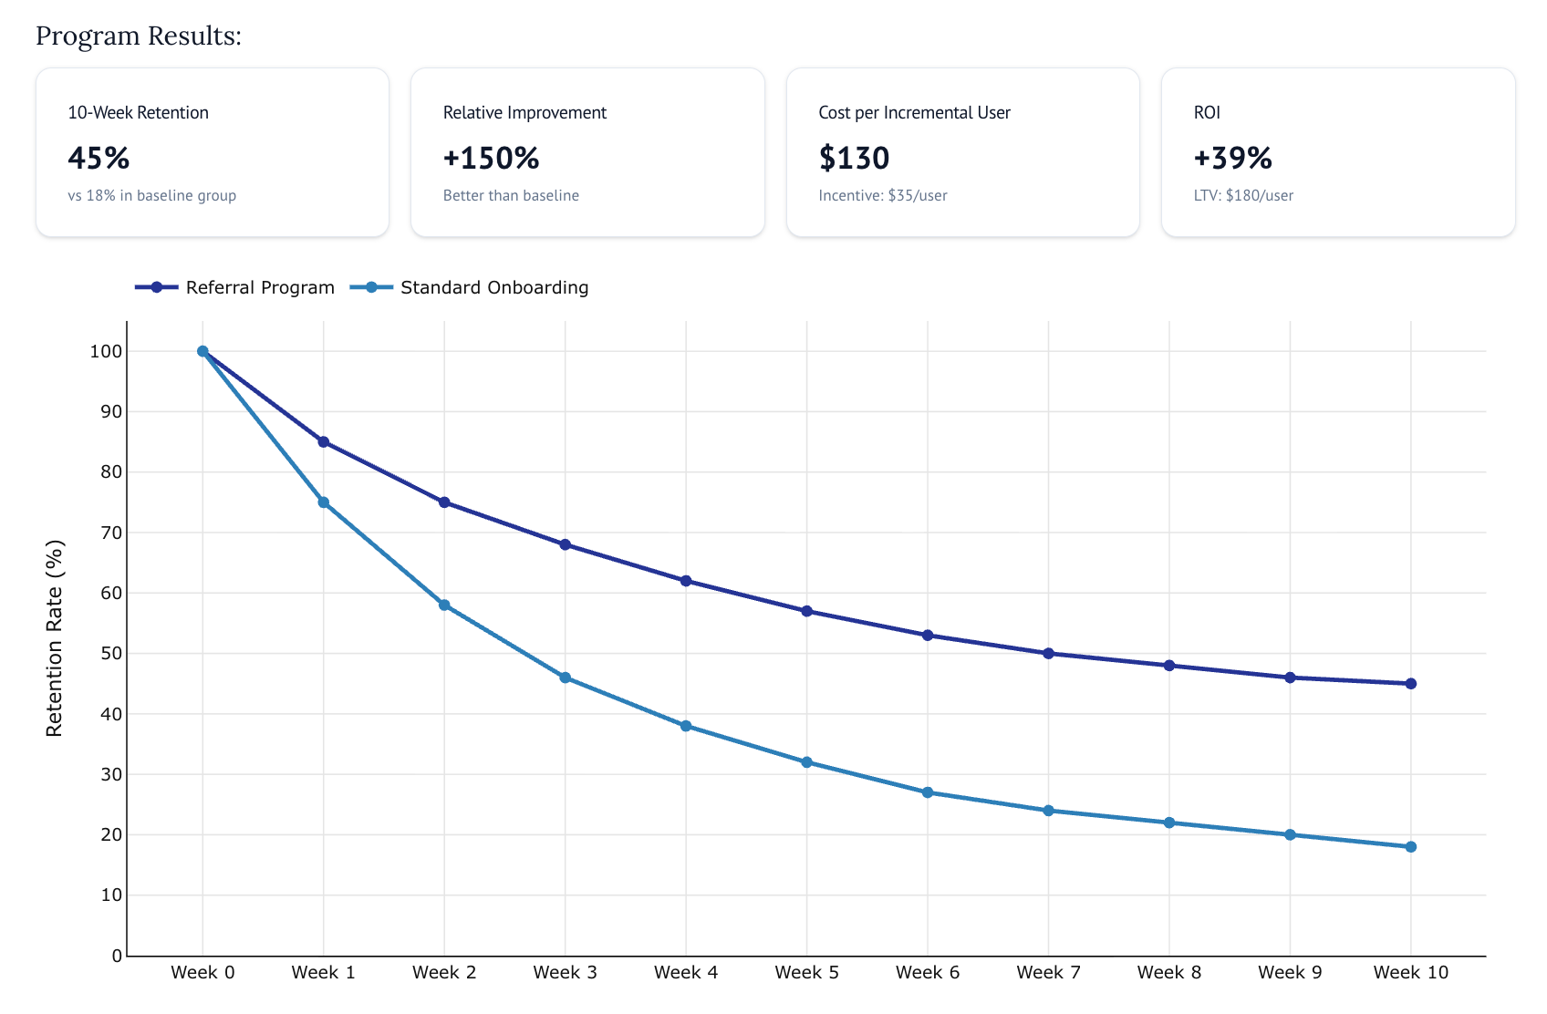Click Standard Onboarding point at Week 5
The height and width of the screenshot is (1014, 1547).
point(806,762)
